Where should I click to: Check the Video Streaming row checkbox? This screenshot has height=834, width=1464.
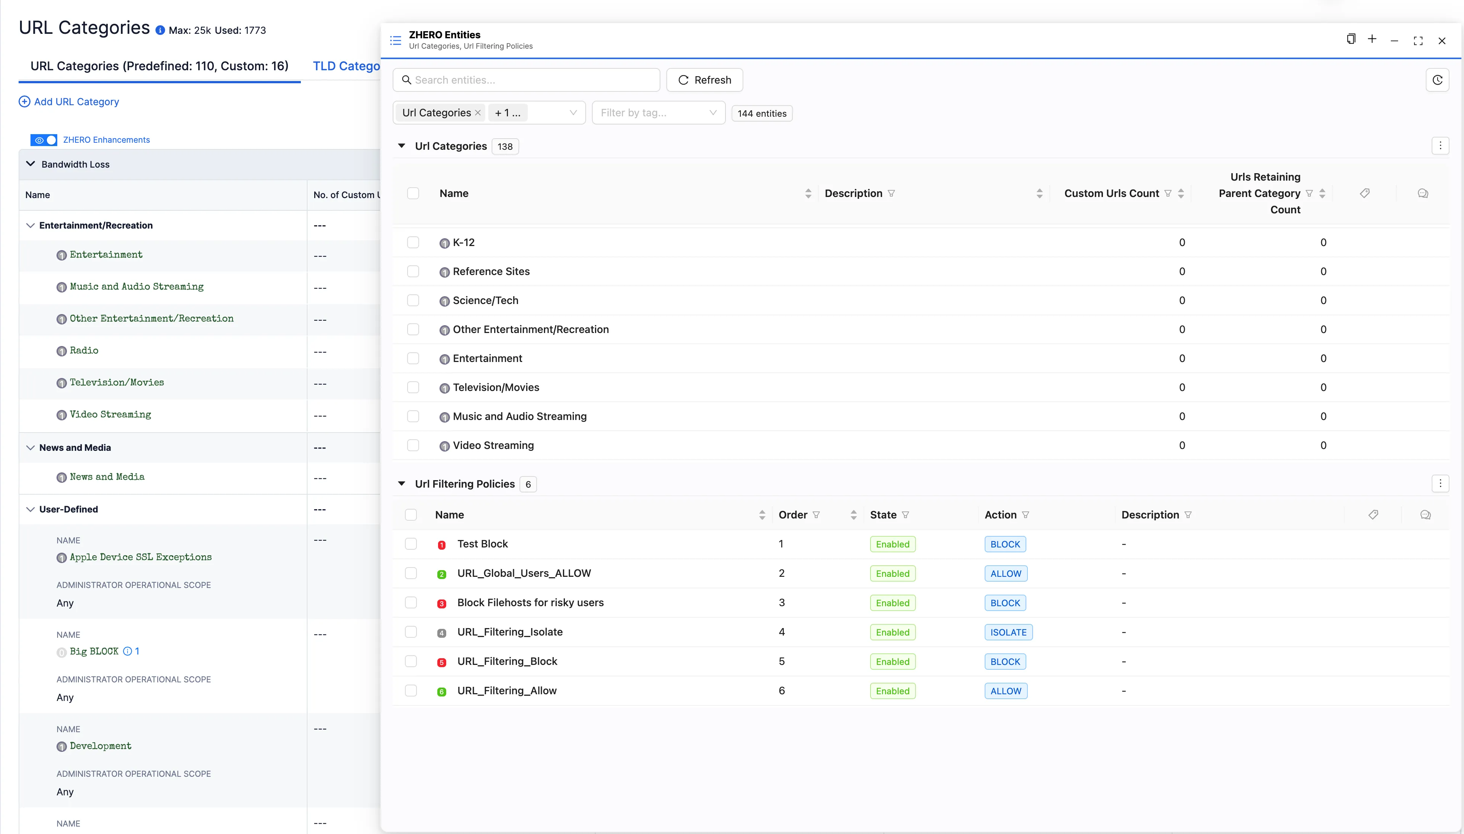point(412,445)
